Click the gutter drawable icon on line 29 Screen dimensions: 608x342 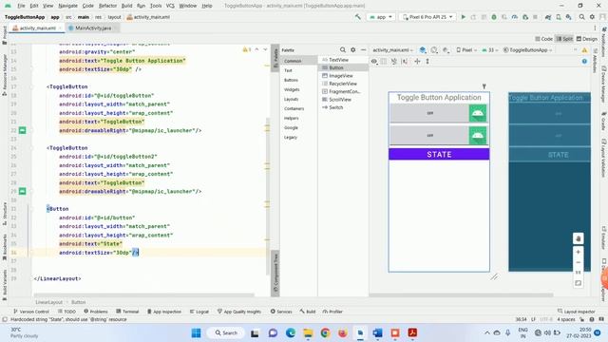(23, 191)
